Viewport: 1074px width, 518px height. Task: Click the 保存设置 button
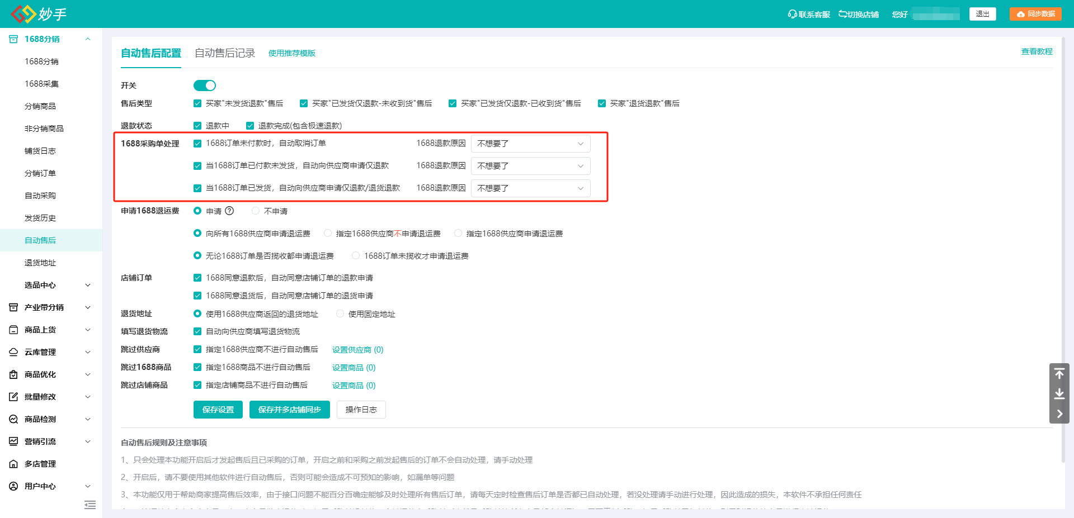218,410
